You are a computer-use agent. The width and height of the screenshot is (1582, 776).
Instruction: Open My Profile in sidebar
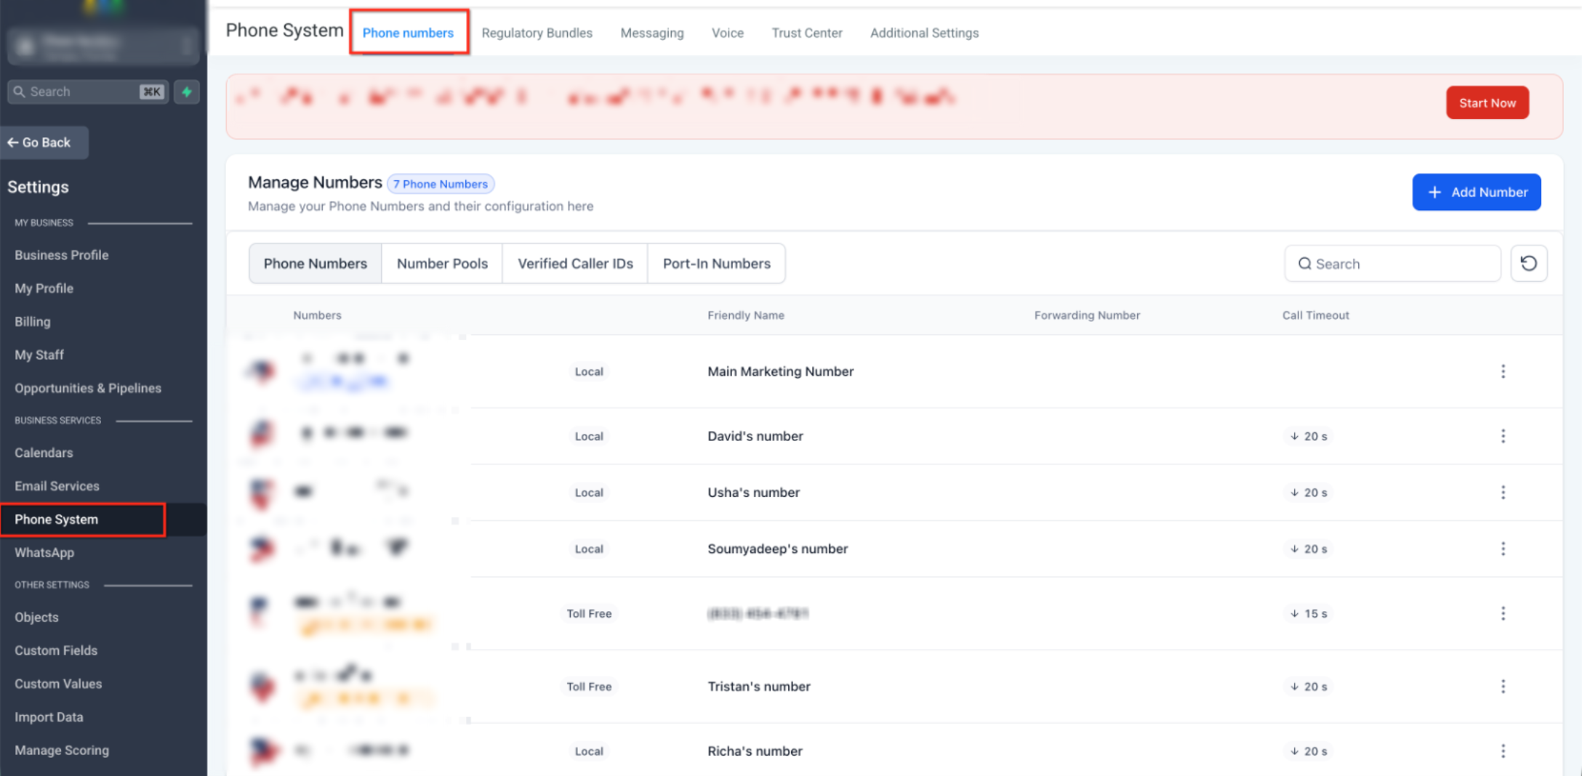pos(44,288)
